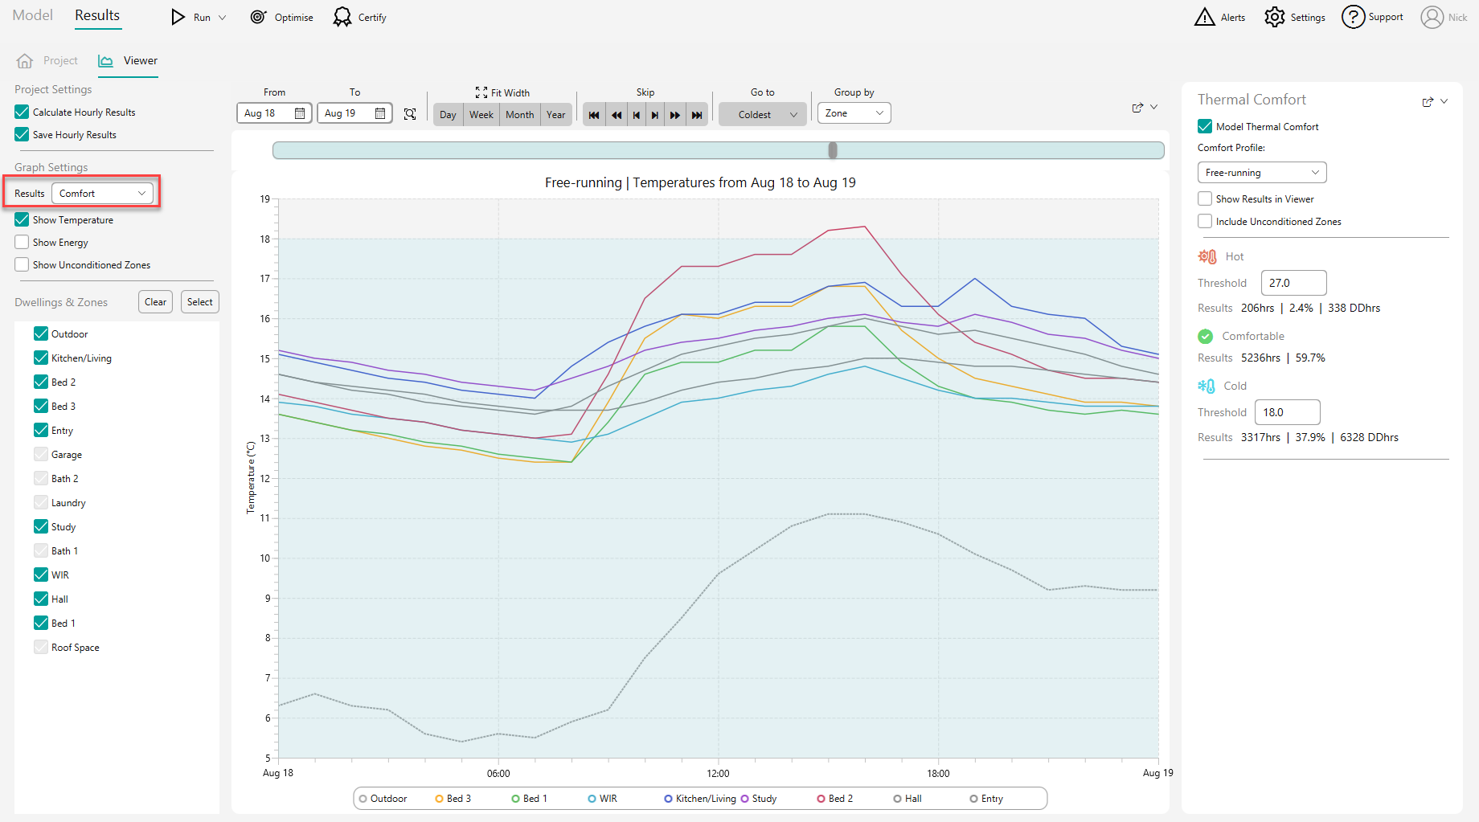Uncheck the Study zone
1479x822 pixels.
[x=41, y=526]
